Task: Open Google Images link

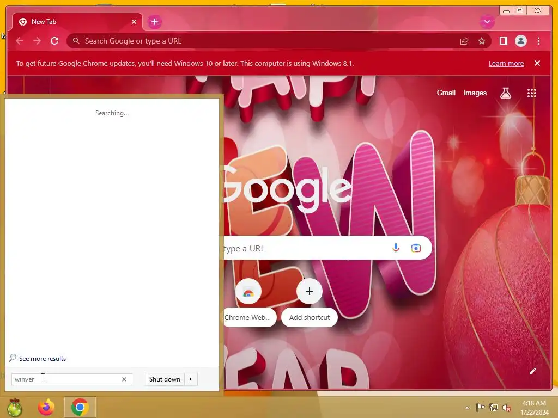Action: pyautogui.click(x=475, y=93)
